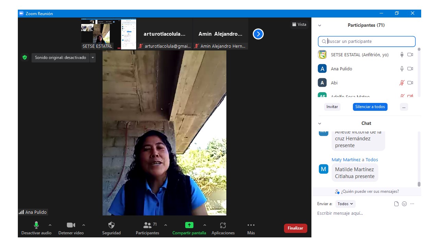The image size is (439, 247).
Task: Open the Seguridad shield menu
Action: click(x=111, y=228)
